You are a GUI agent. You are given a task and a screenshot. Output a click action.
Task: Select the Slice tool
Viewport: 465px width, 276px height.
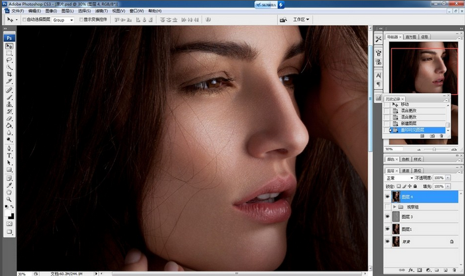[x=9, y=81]
